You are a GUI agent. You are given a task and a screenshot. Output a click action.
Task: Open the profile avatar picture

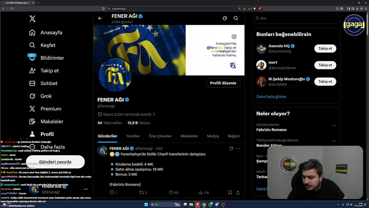coord(115,75)
